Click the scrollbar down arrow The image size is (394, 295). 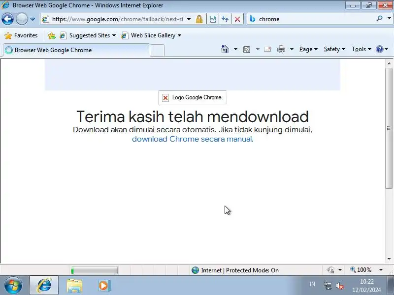[389, 259]
